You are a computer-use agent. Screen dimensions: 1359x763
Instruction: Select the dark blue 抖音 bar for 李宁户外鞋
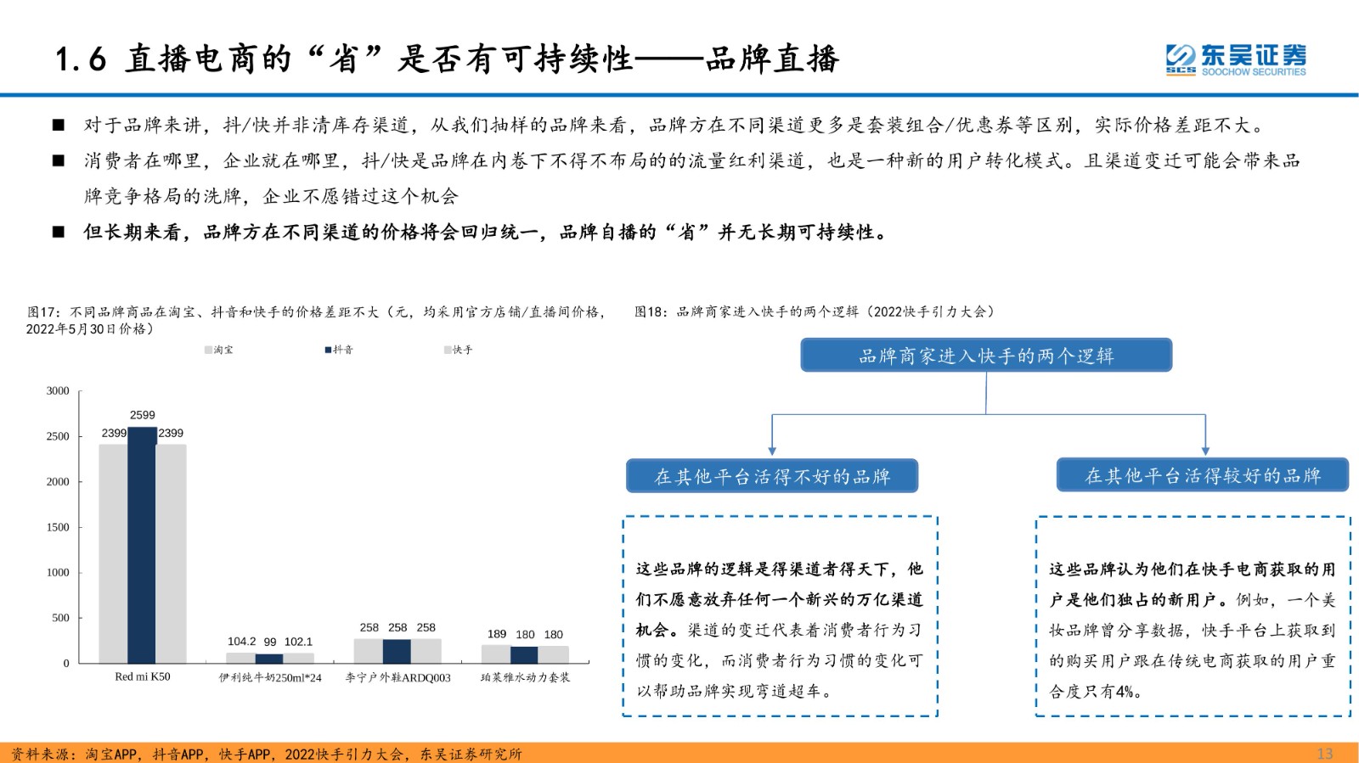pyautogui.click(x=397, y=651)
